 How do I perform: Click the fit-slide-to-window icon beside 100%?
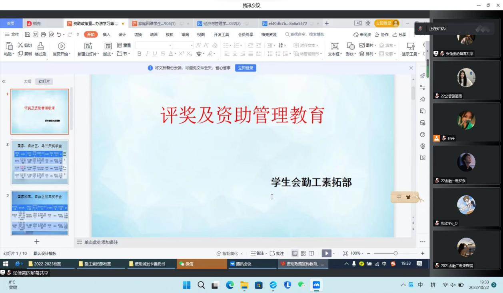coord(345,253)
